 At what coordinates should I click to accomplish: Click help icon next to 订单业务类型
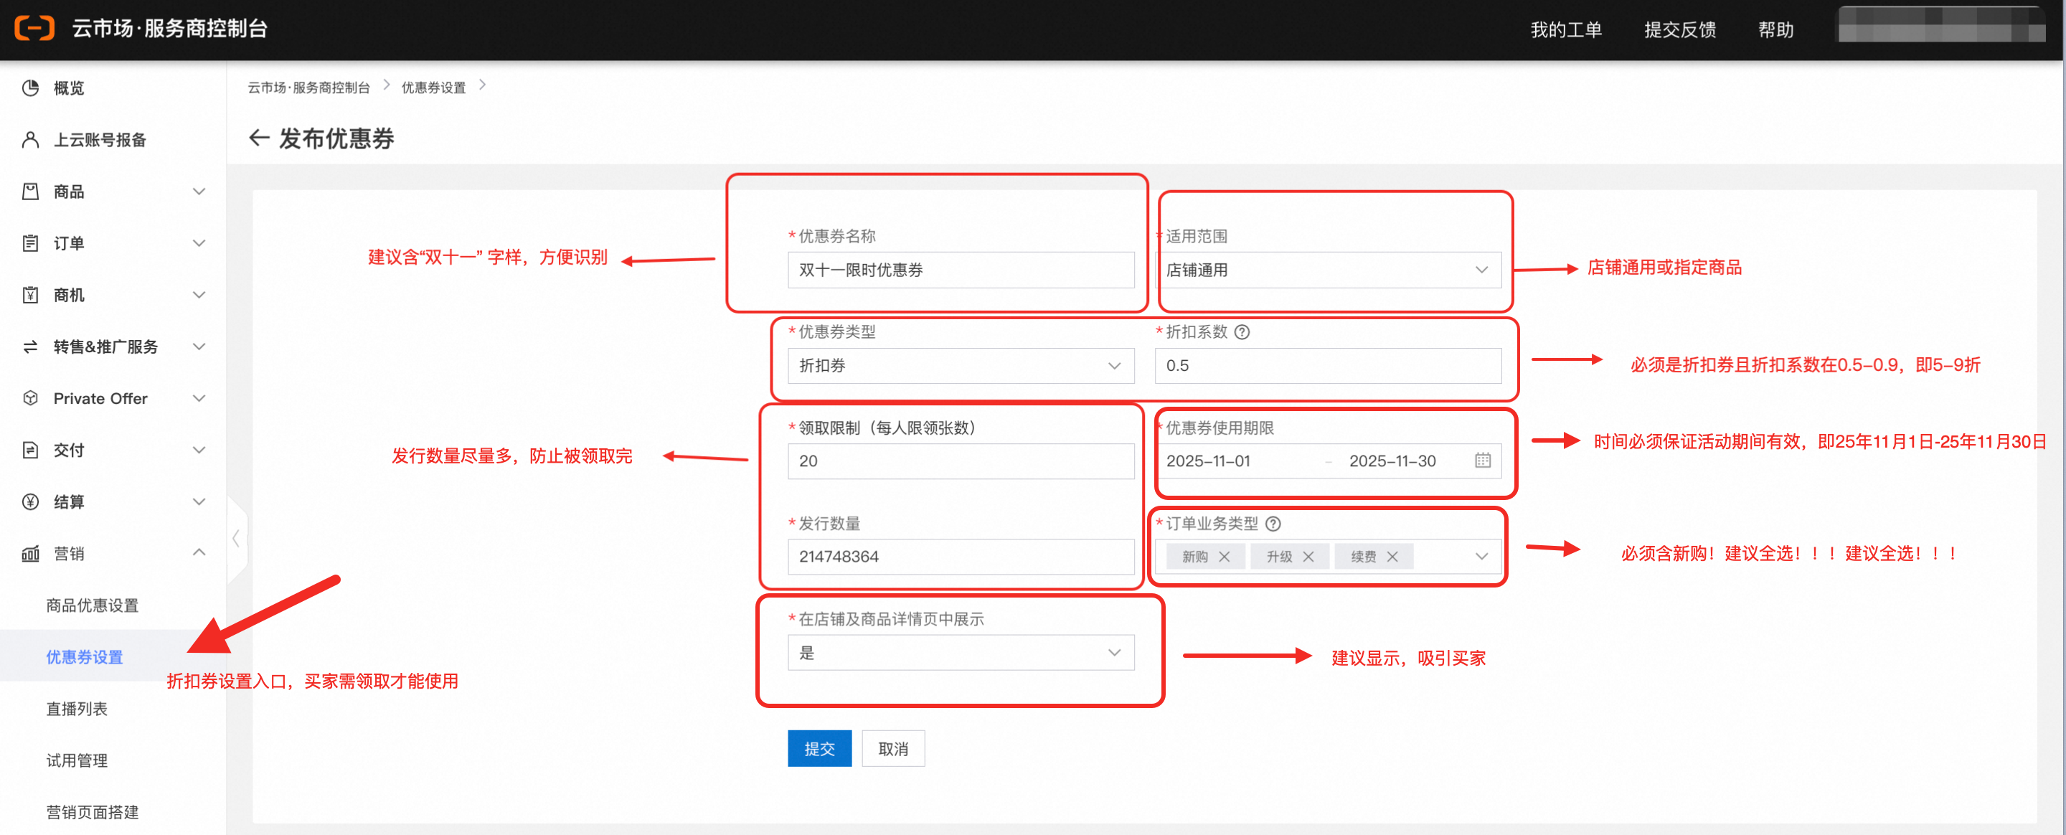(x=1273, y=524)
